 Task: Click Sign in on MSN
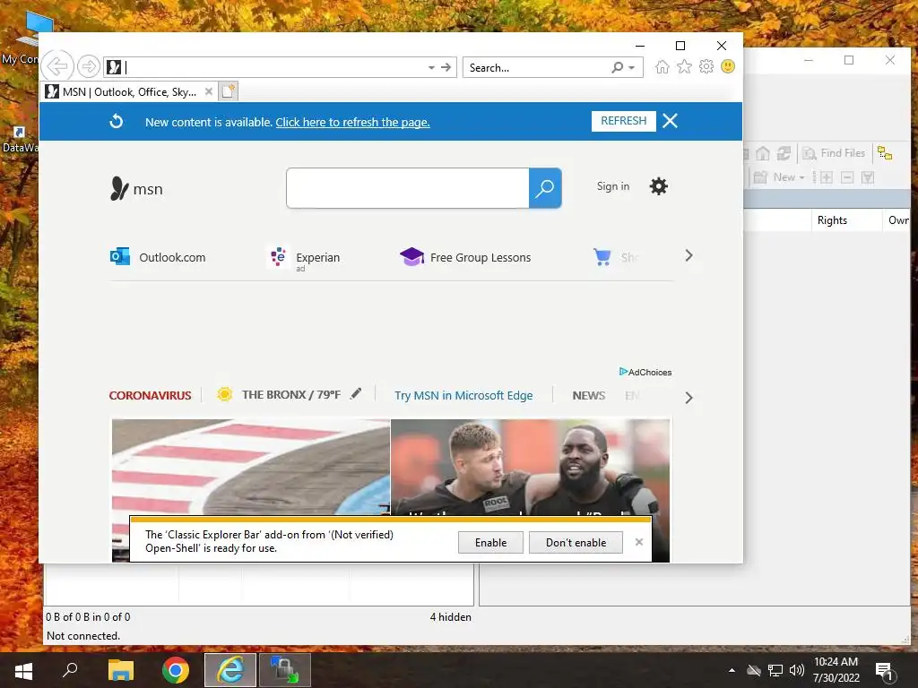613,186
